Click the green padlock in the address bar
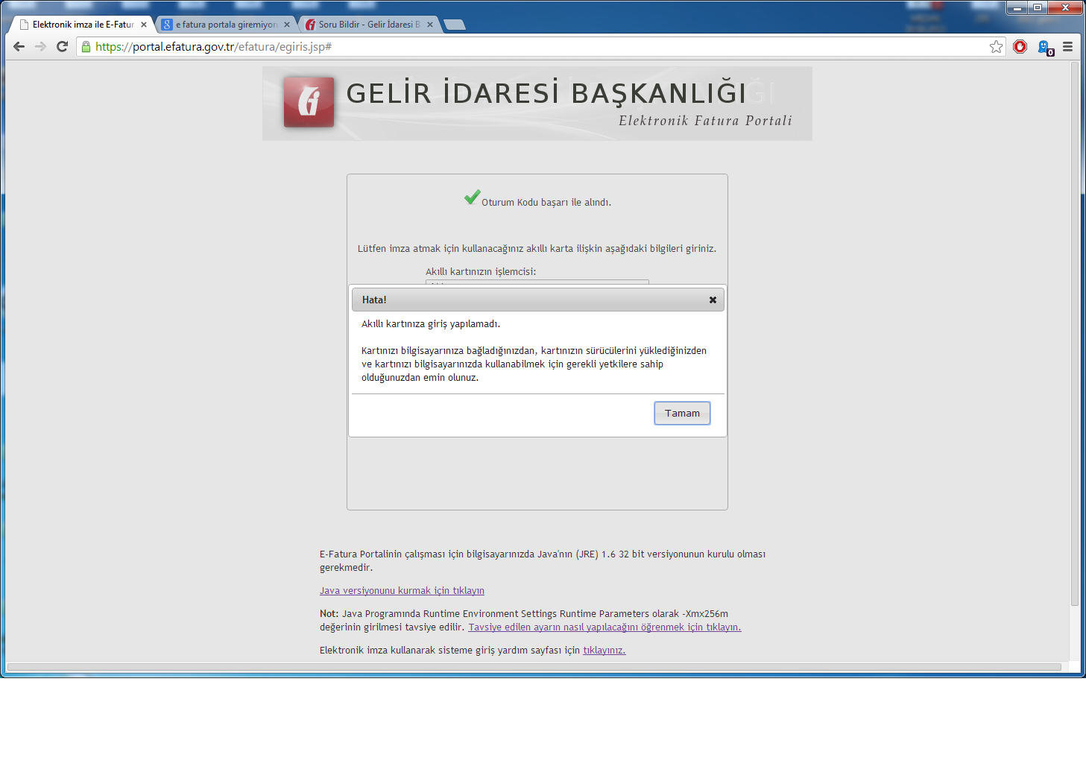Image resolution: width=1086 pixels, height=775 pixels. click(86, 47)
